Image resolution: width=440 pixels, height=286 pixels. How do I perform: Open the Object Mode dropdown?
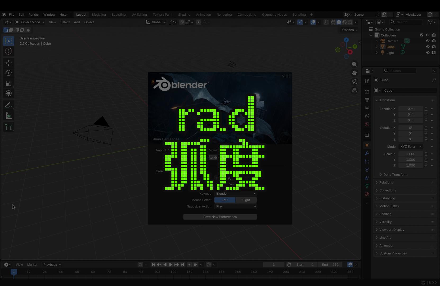(30, 22)
